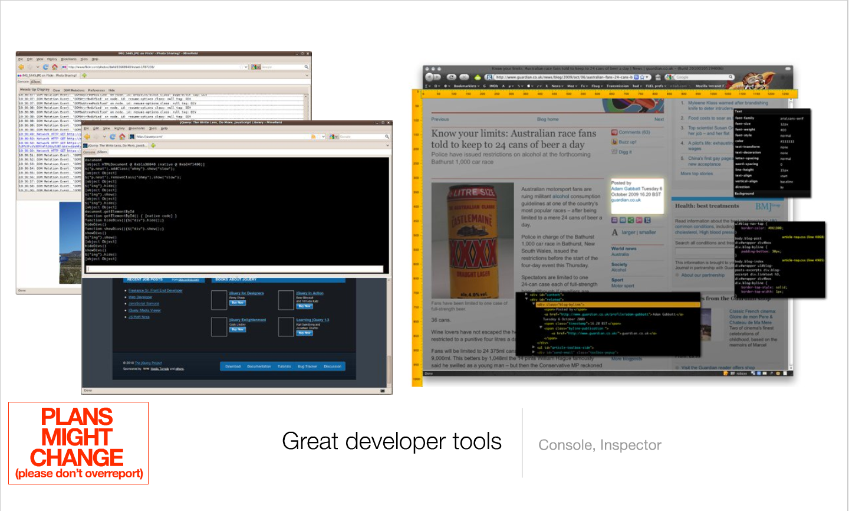Reload the Guardian page using the reload icon

point(450,78)
